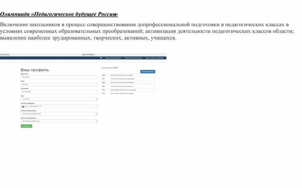Screen dimensions: 302x188
Task: Click the patronymic (Отчество) input field
Action: [59, 92]
